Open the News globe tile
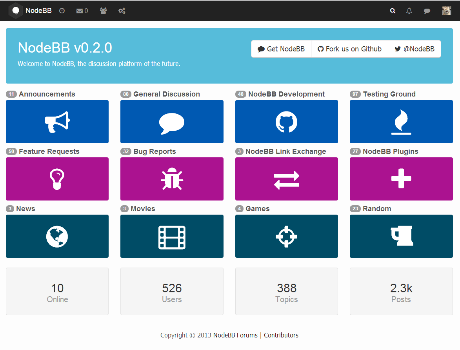This screenshot has height=350, width=460. tap(57, 236)
